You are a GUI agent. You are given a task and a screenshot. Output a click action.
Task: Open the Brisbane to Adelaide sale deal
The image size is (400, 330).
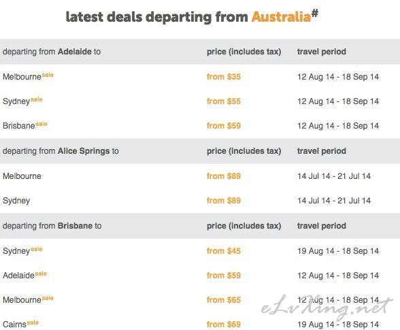[24, 275]
